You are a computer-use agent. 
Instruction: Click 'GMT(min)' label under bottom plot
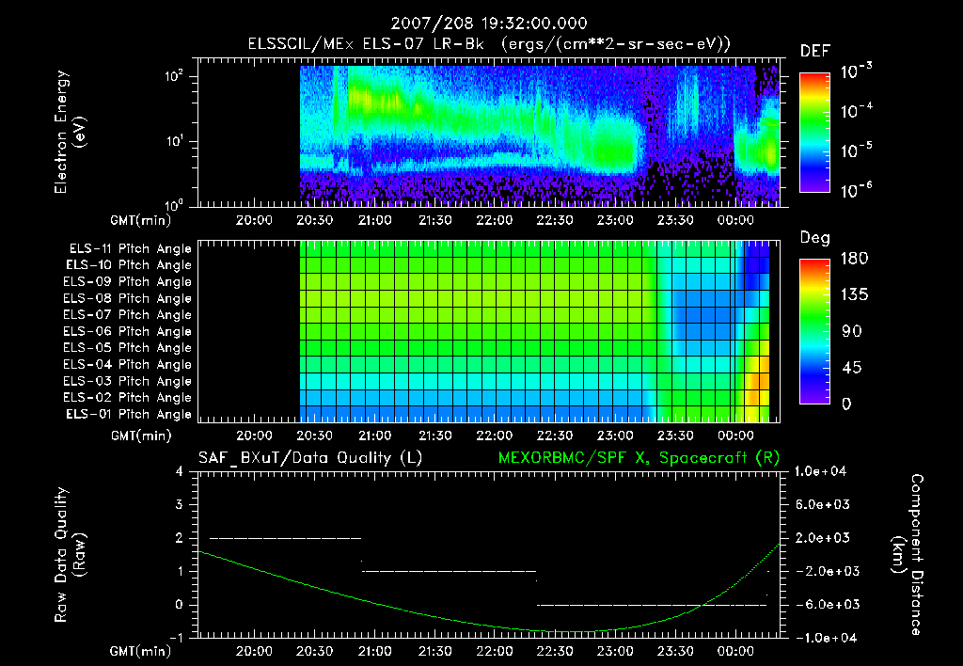click(x=140, y=651)
